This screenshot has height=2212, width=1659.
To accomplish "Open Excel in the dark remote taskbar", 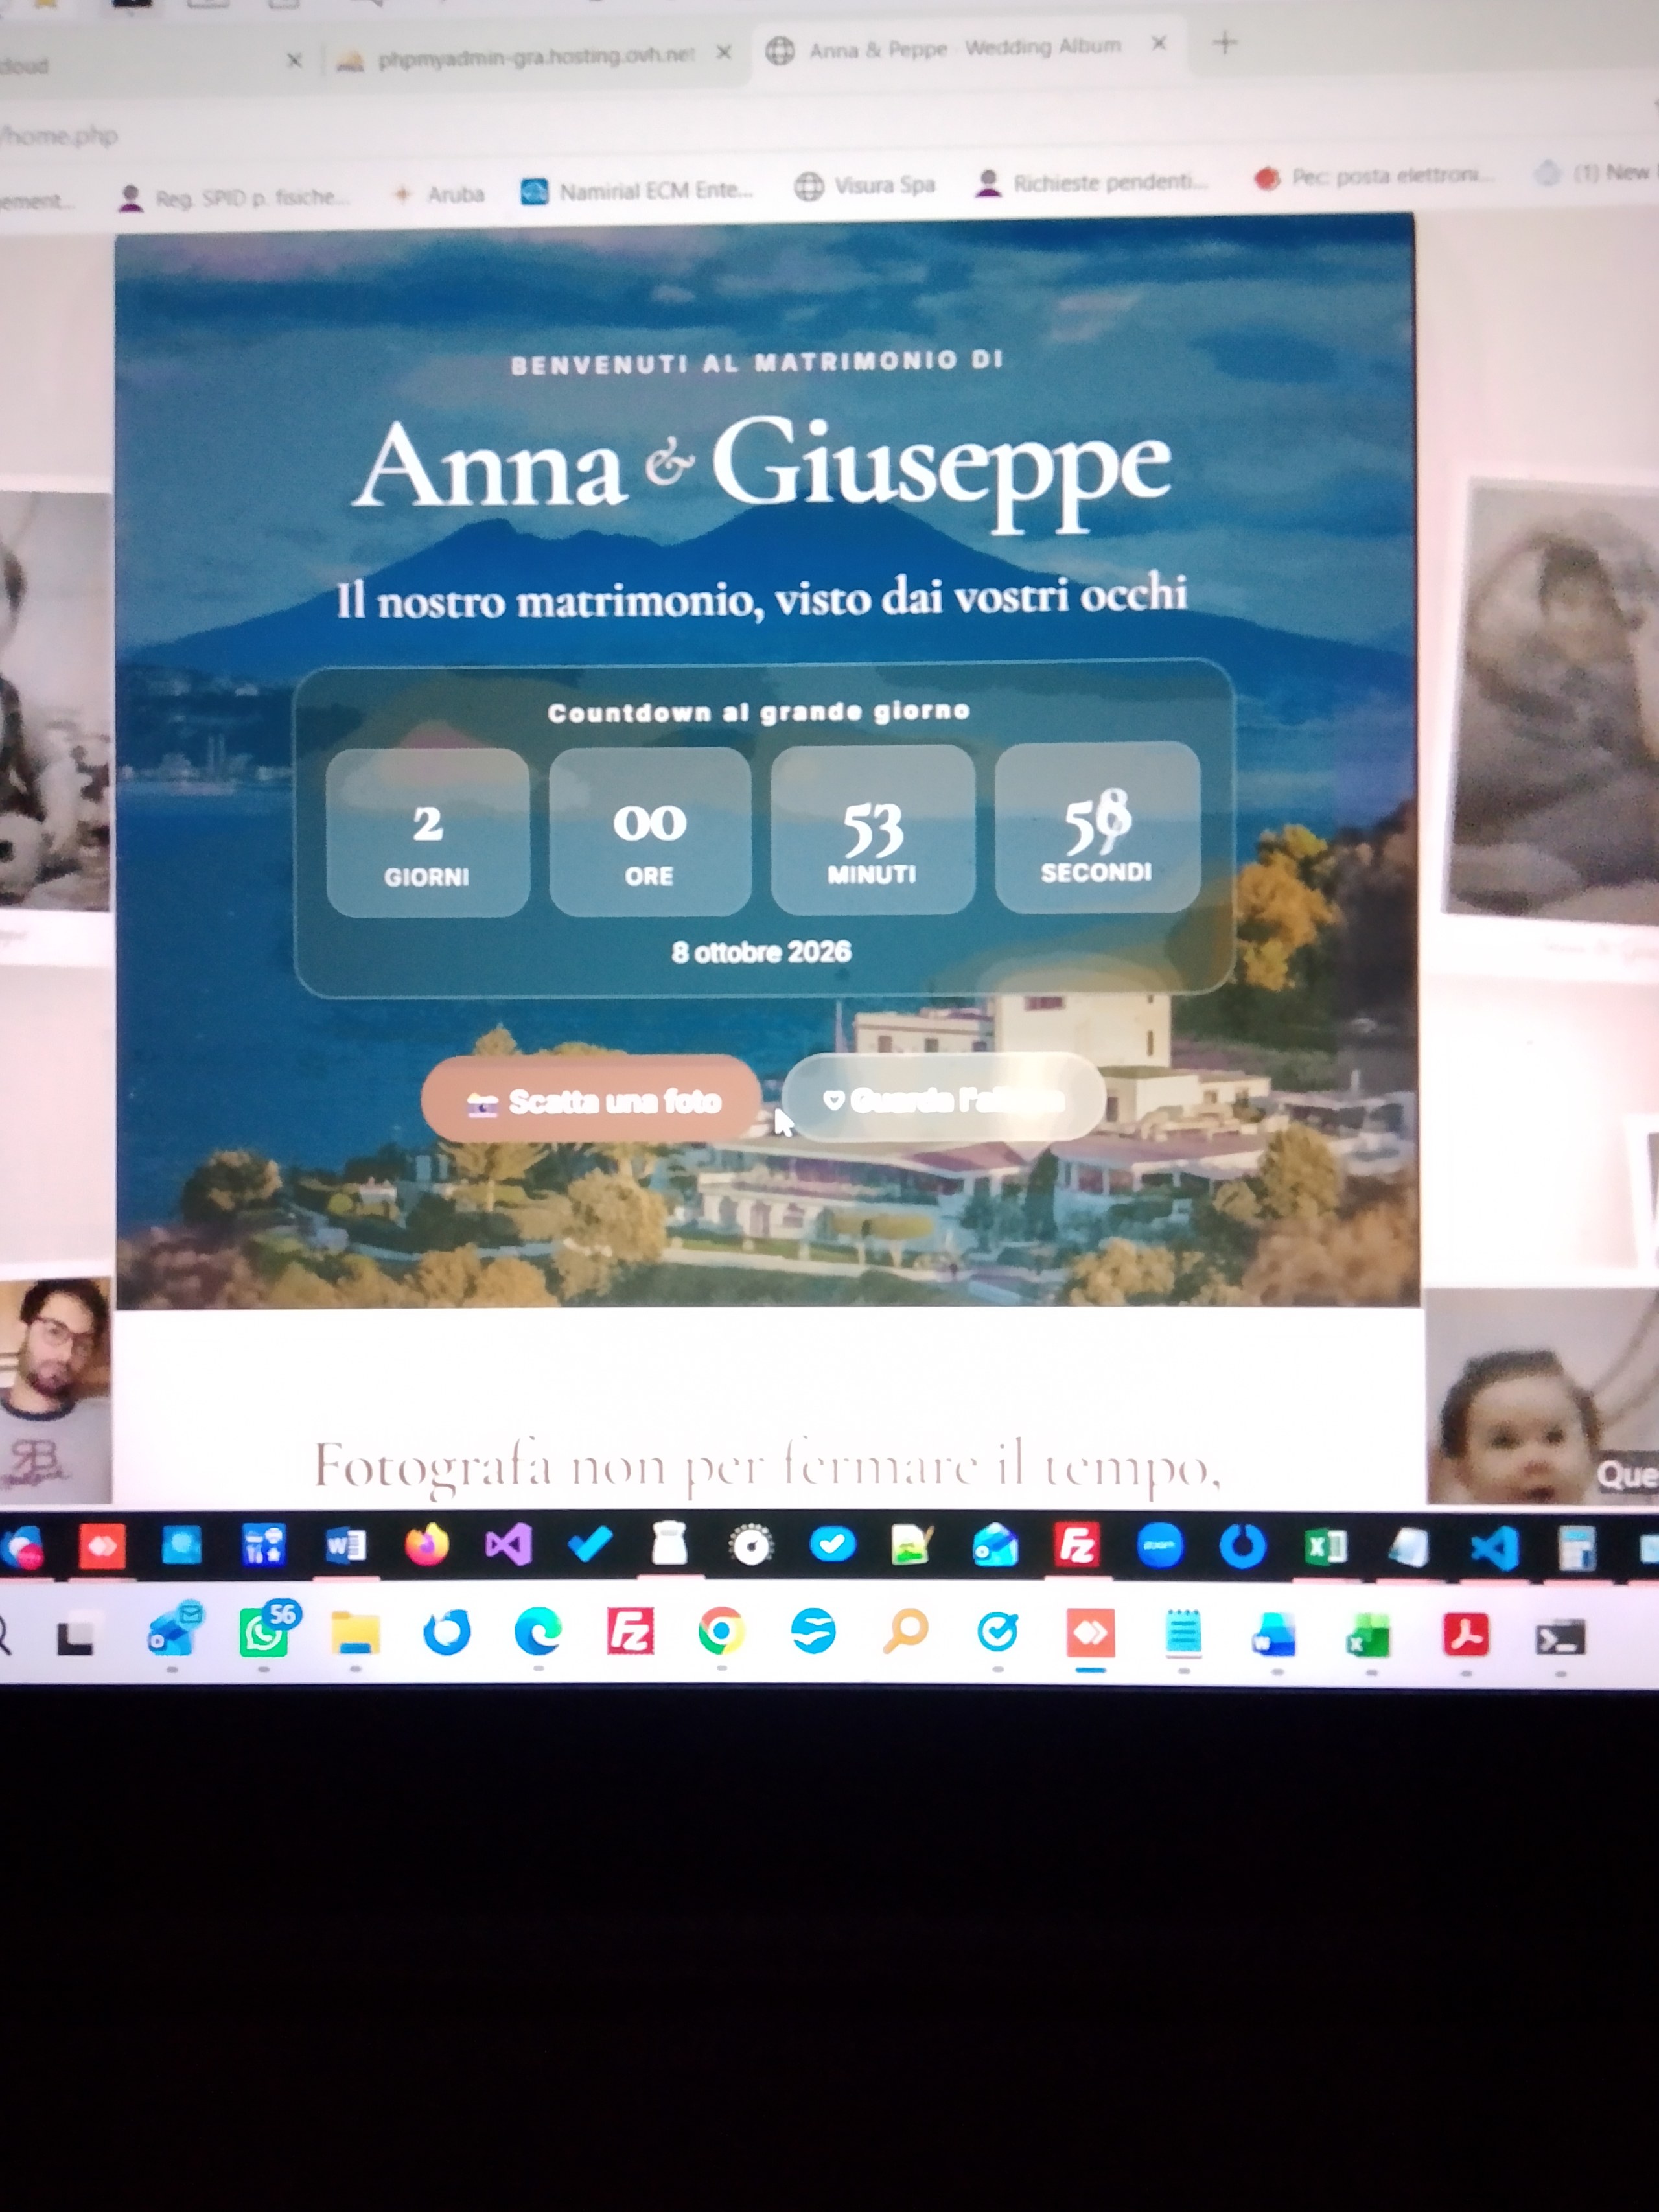I will (1325, 1547).
